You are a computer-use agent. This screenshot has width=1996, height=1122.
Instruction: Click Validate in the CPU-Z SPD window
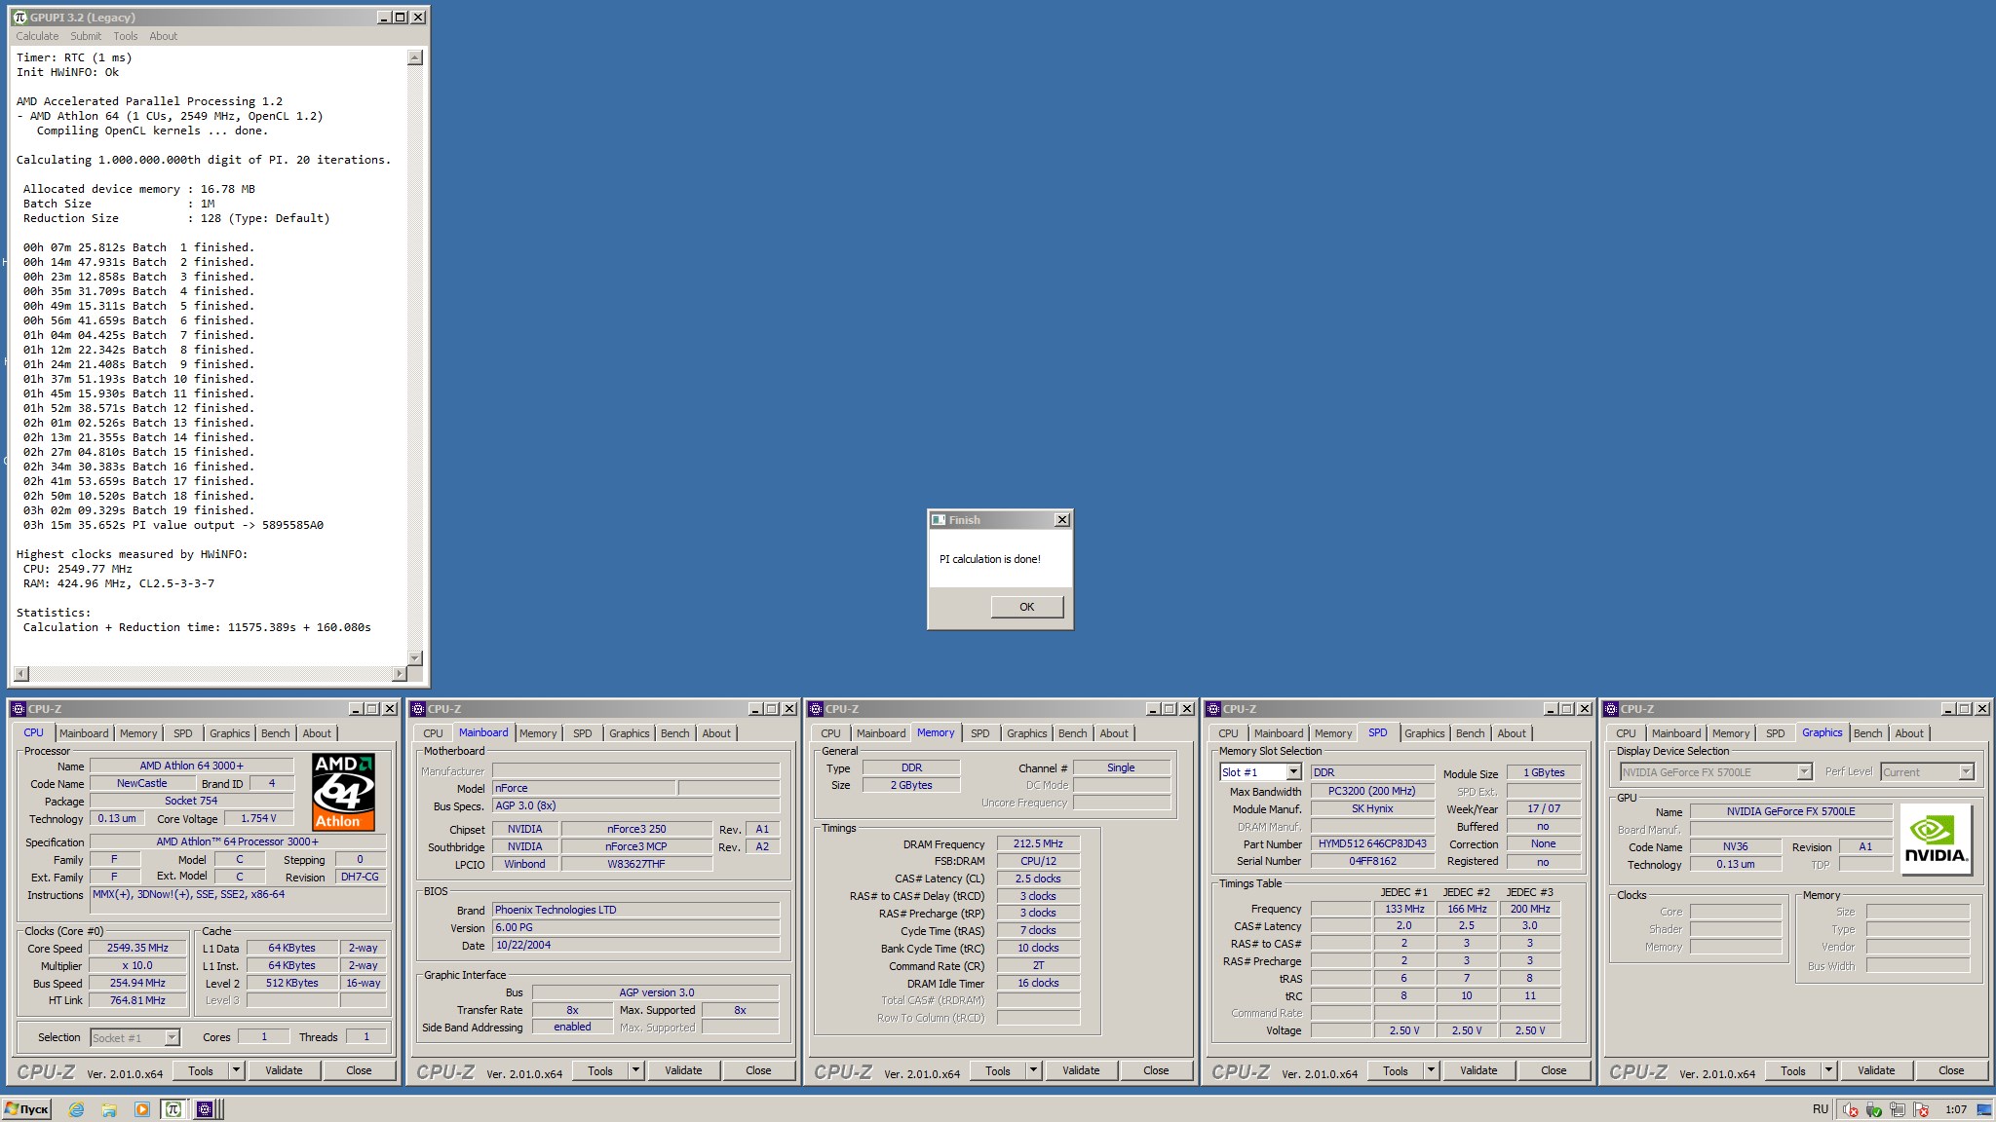[1478, 1070]
